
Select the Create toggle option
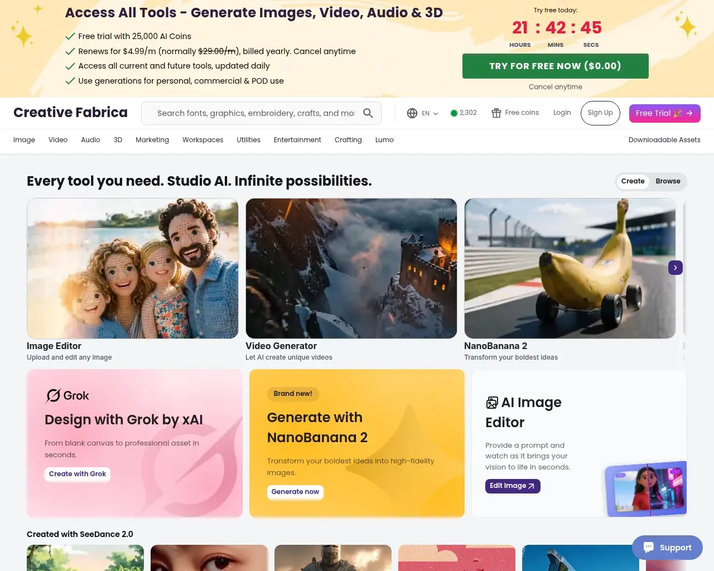[x=633, y=181]
